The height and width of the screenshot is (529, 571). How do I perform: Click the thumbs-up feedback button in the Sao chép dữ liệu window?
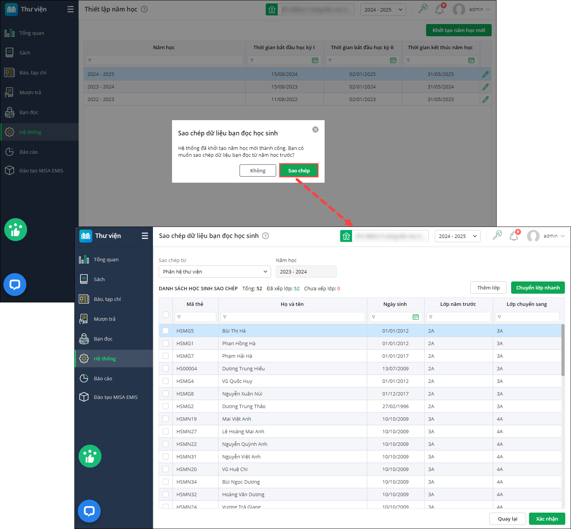pyautogui.click(x=90, y=456)
